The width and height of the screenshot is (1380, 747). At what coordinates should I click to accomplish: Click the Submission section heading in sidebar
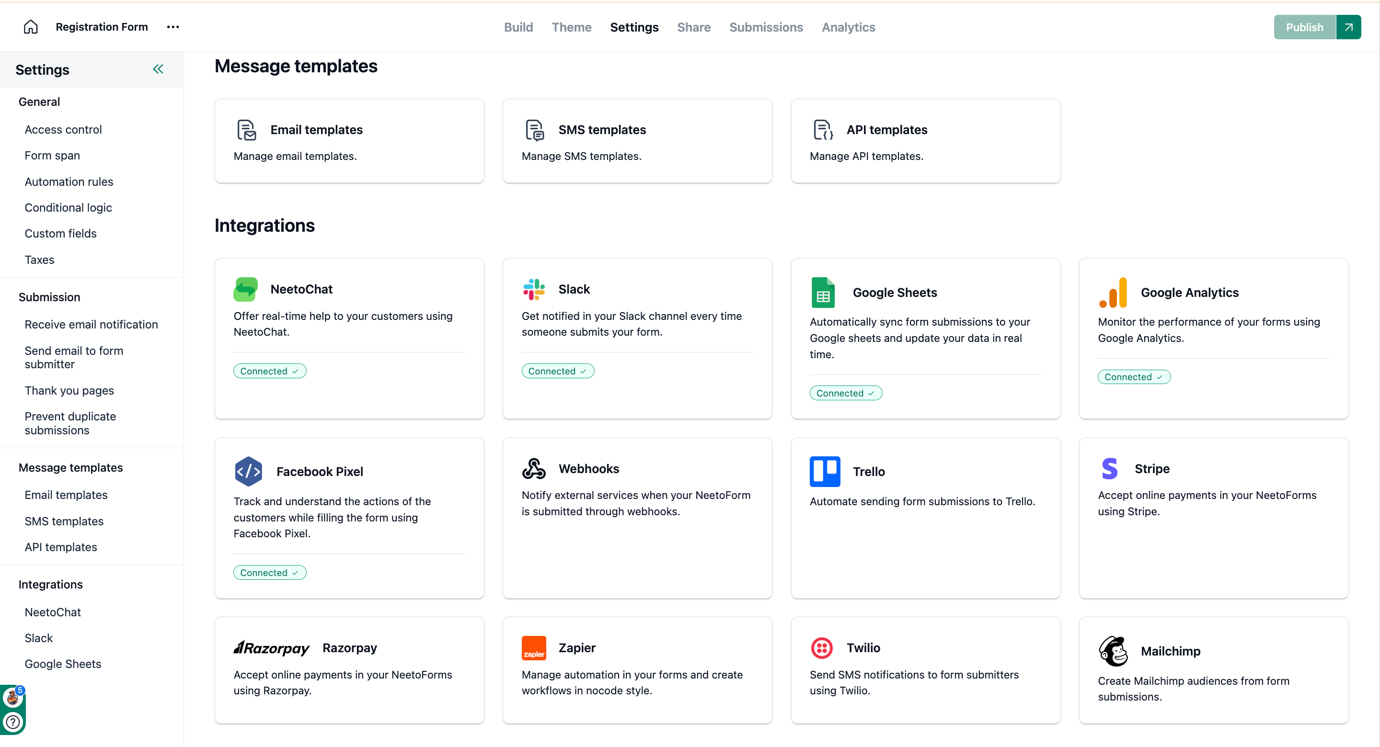tap(49, 297)
